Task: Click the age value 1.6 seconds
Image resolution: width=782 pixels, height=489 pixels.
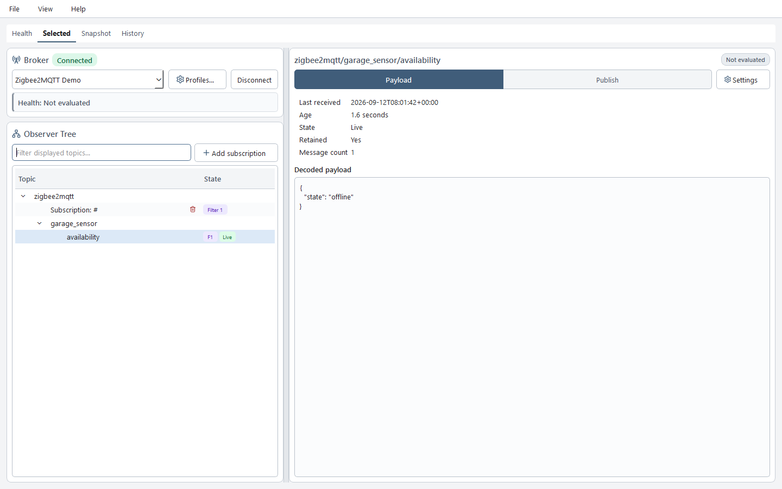Action: click(x=369, y=115)
